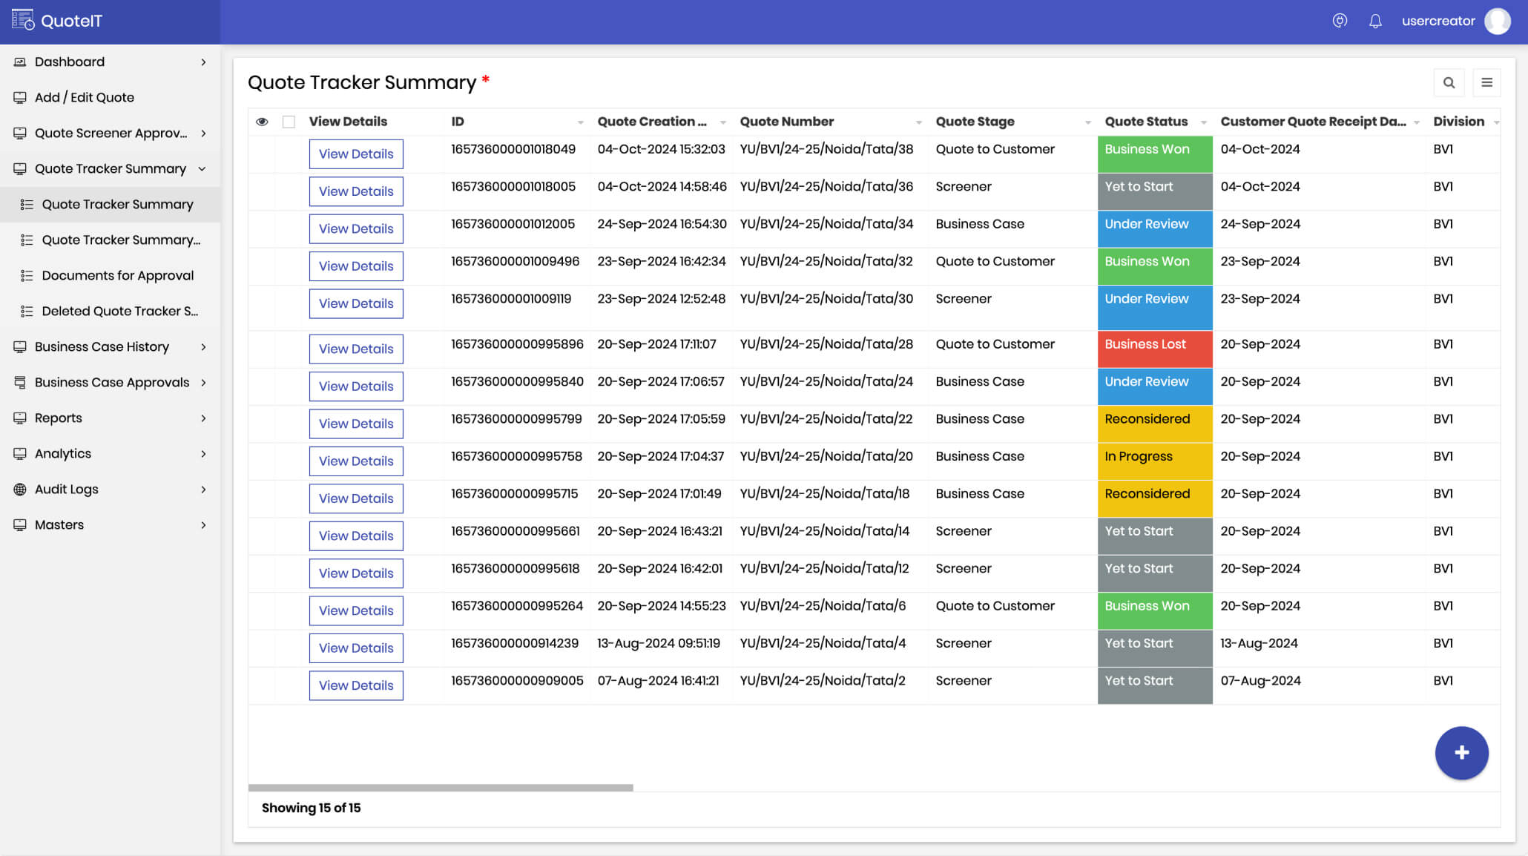Open the Quote Stage column dropdown arrow

tap(1087, 122)
